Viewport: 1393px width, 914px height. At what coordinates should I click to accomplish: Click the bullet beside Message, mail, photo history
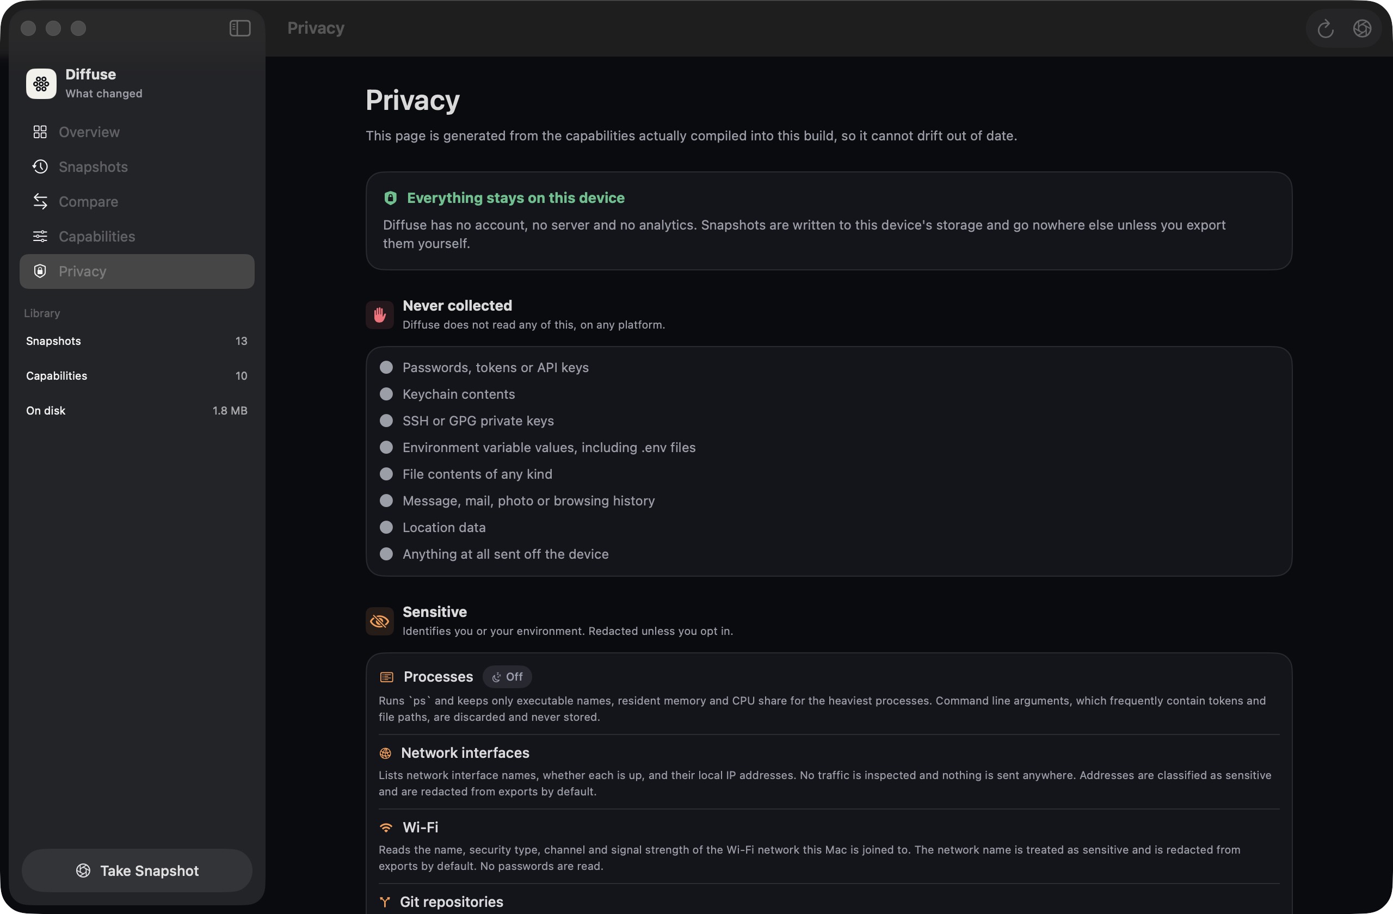386,501
